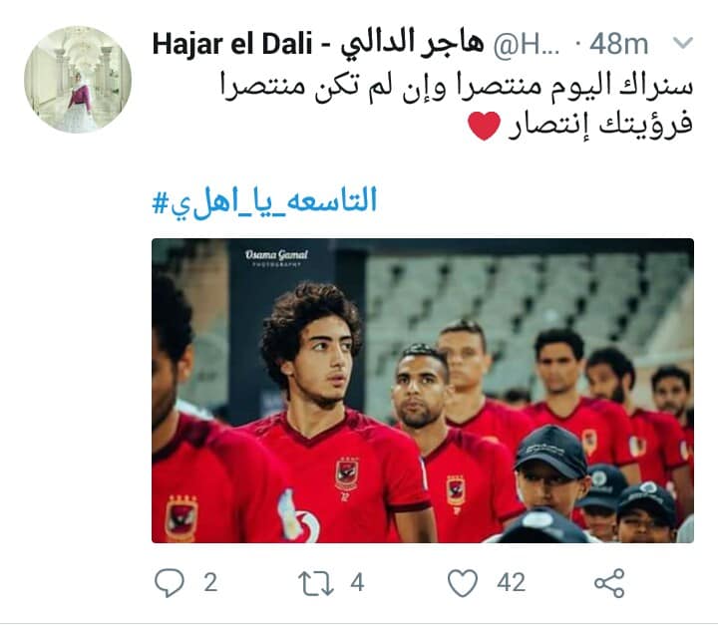Screen dimensions: 718x626
Task: Retweet this post using the arrows icon
Action: [316, 583]
